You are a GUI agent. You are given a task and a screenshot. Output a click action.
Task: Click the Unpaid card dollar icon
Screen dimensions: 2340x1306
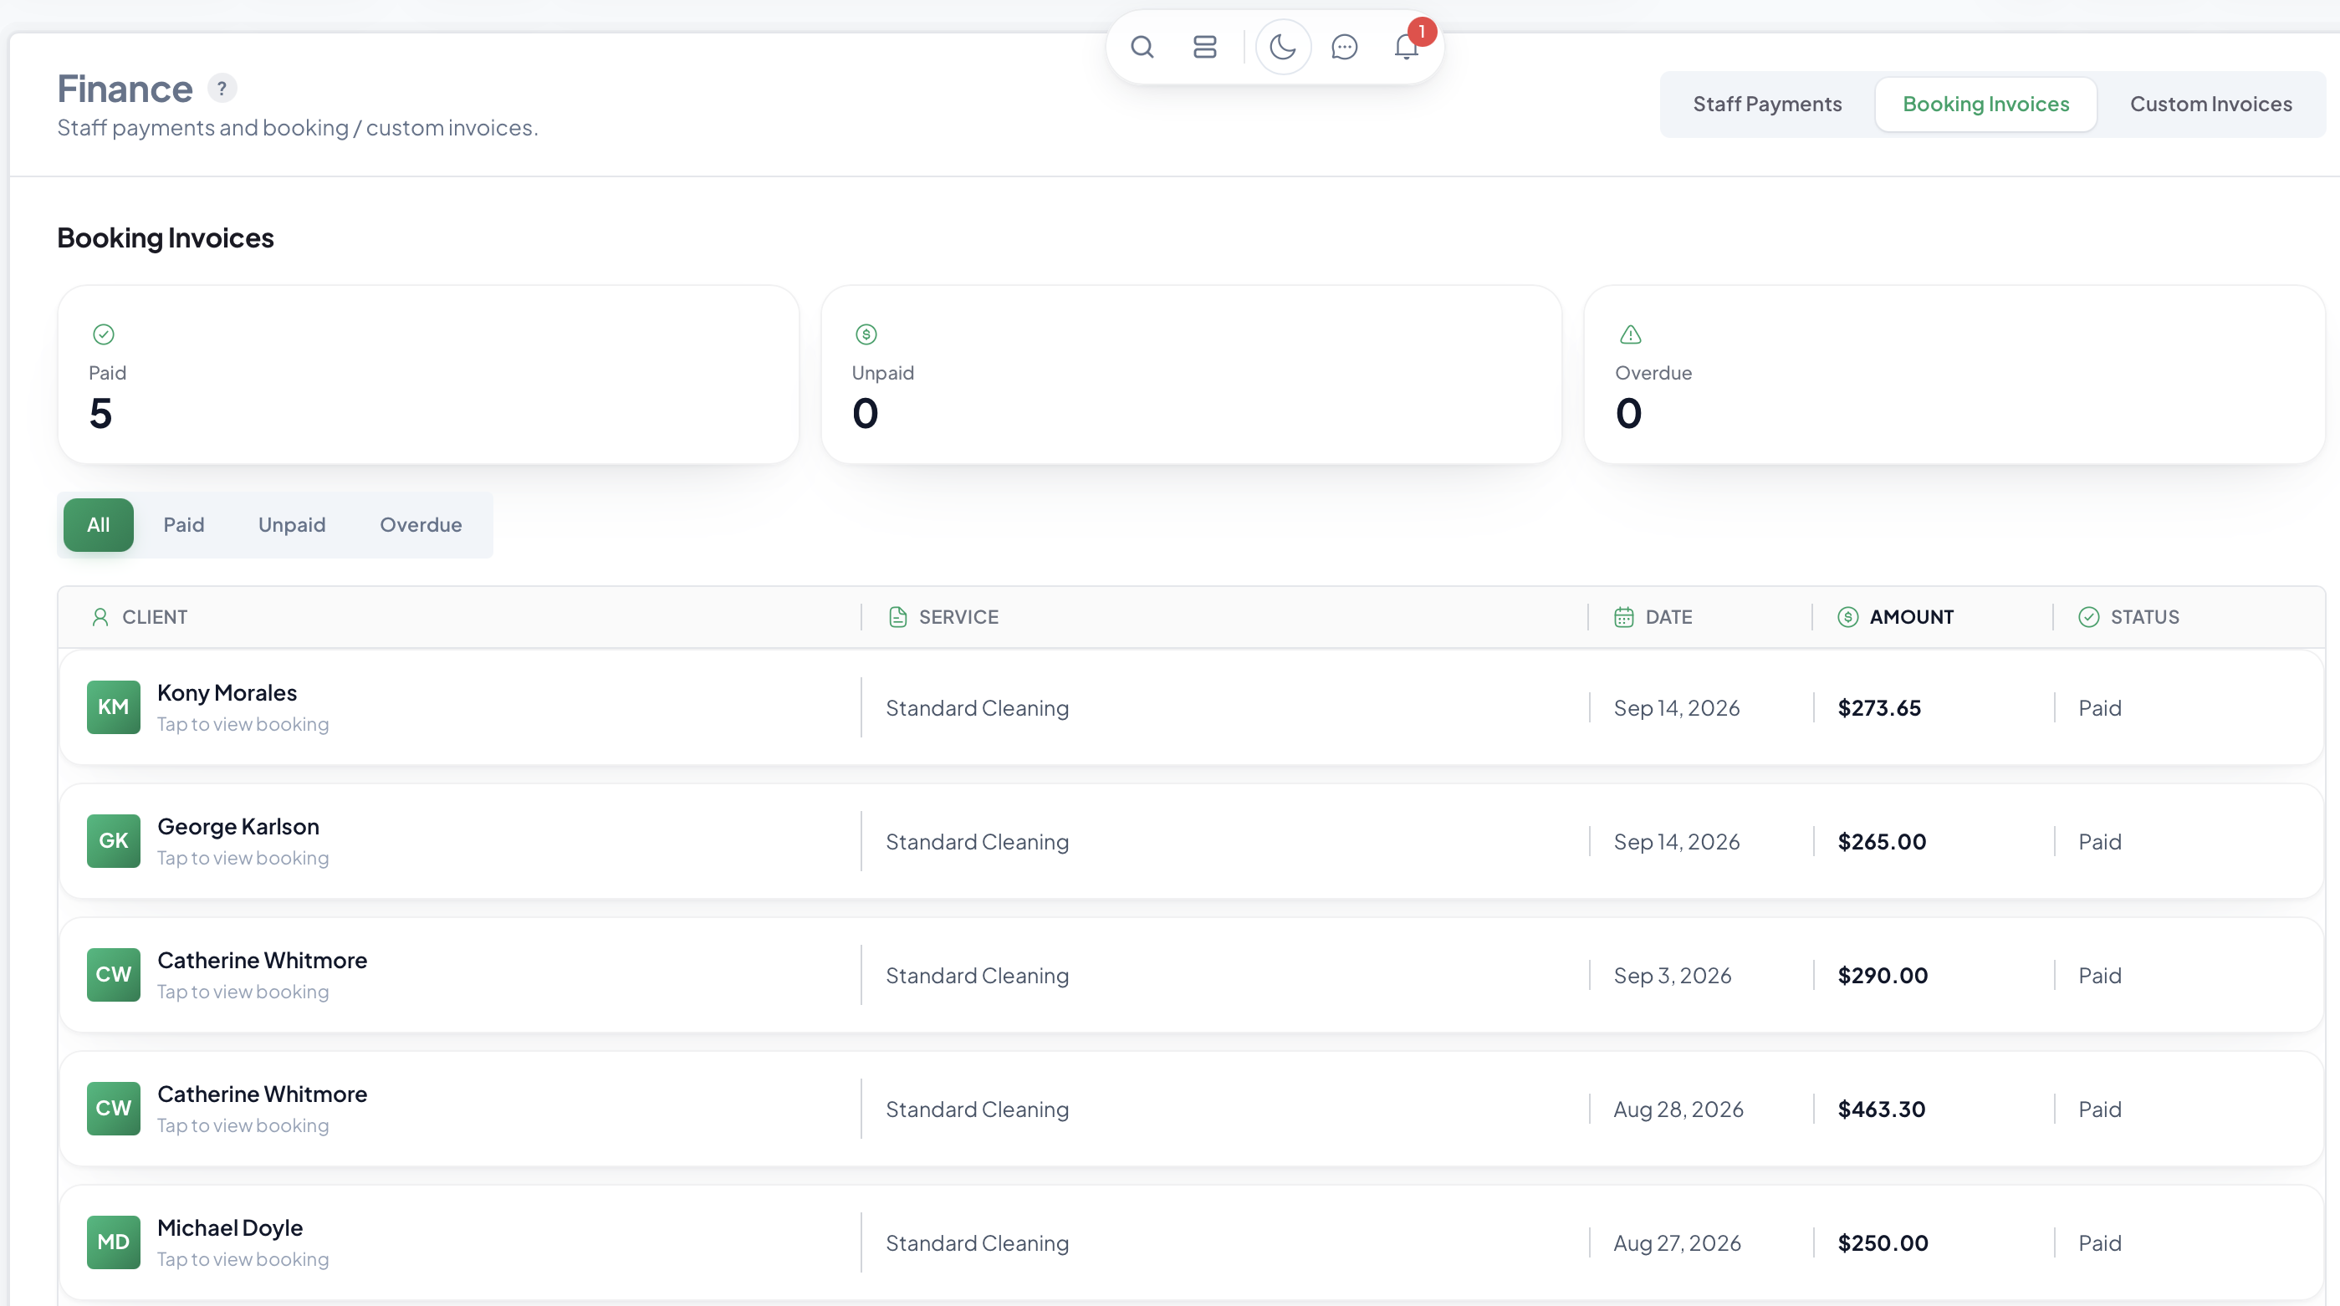pyautogui.click(x=866, y=334)
